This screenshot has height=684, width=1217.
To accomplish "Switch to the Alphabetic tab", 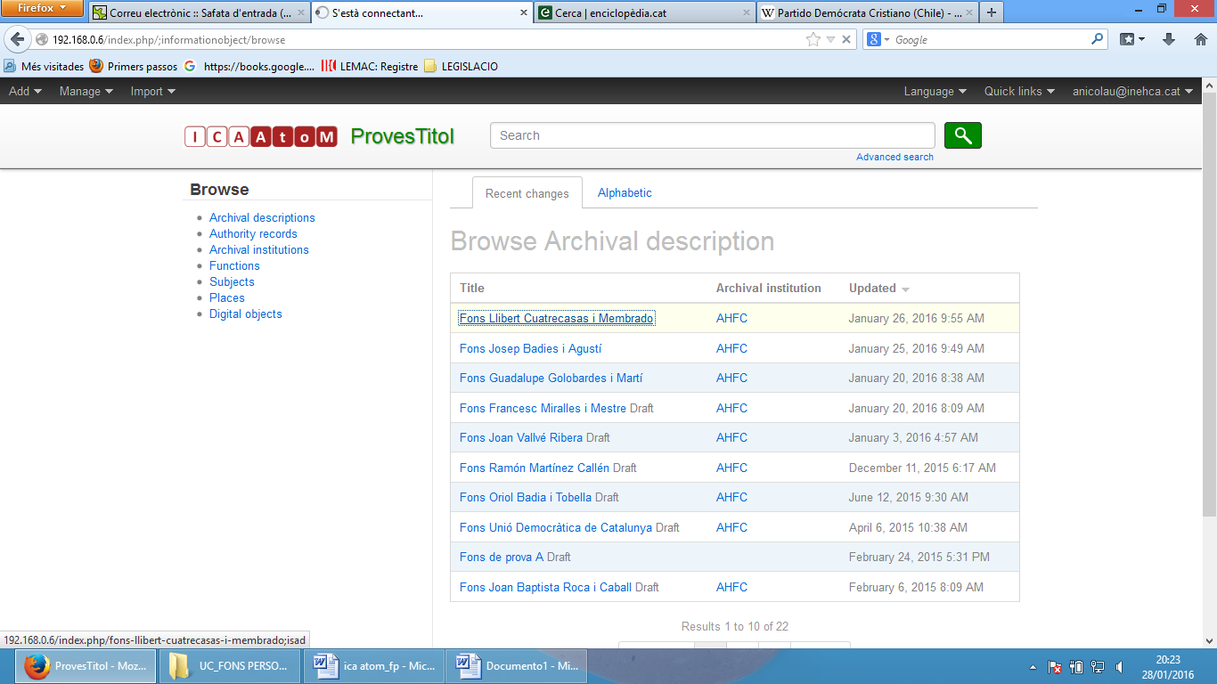I will click(625, 192).
